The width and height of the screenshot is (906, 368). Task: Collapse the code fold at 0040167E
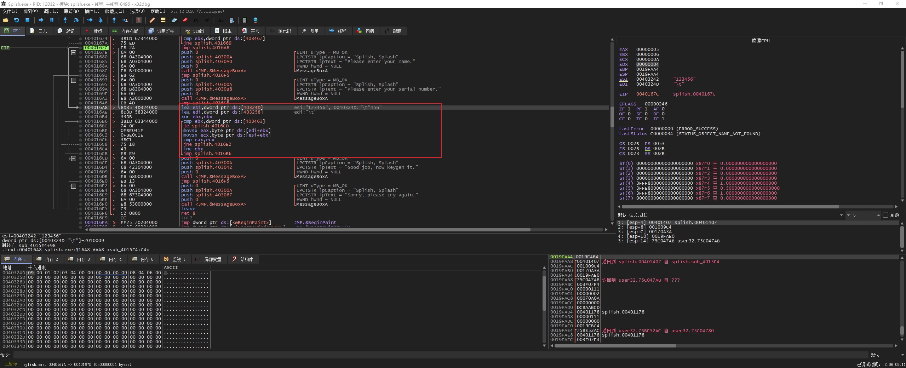pyautogui.click(x=74, y=52)
